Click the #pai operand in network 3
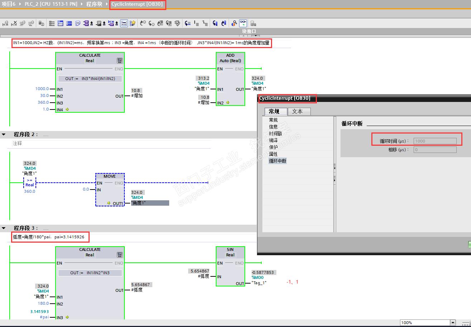471x327 pixels. (x=44, y=317)
